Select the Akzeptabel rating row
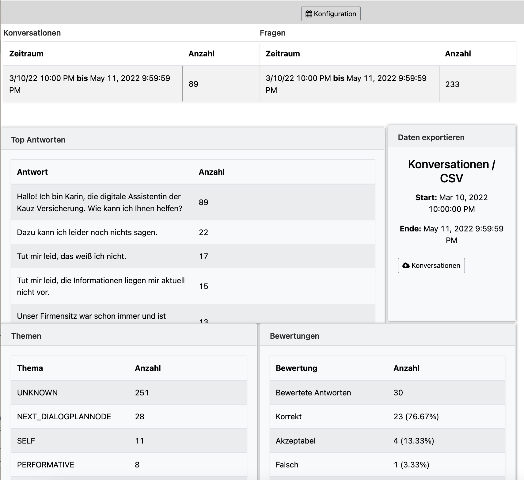The height and width of the screenshot is (480, 524). pos(388,441)
